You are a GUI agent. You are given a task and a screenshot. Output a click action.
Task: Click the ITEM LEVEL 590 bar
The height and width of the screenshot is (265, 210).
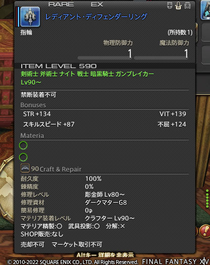105,66
